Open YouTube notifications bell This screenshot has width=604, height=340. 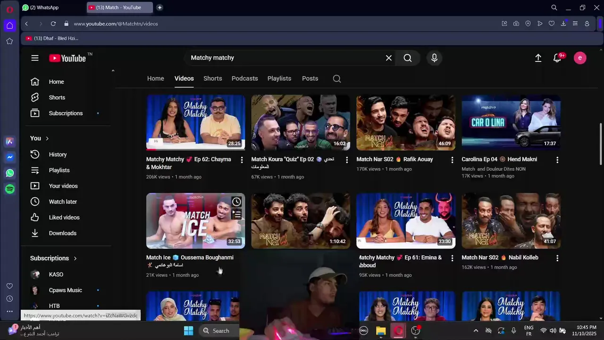[557, 58]
